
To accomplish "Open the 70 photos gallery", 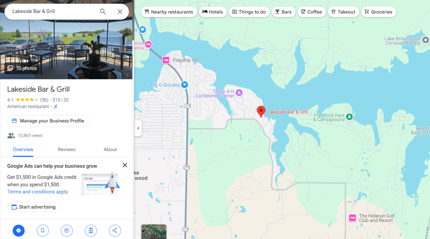I will tap(22, 68).
